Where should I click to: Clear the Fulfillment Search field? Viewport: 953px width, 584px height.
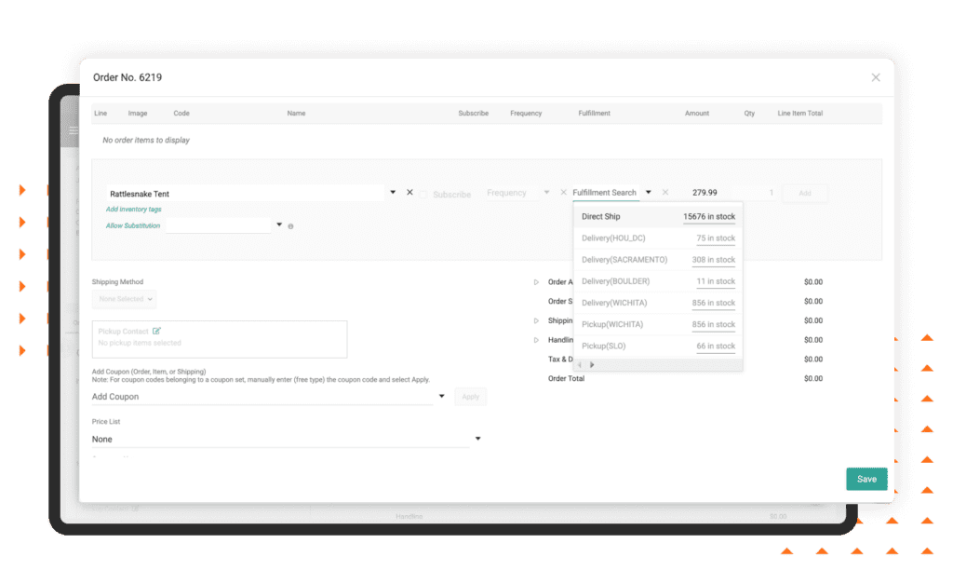(x=664, y=193)
